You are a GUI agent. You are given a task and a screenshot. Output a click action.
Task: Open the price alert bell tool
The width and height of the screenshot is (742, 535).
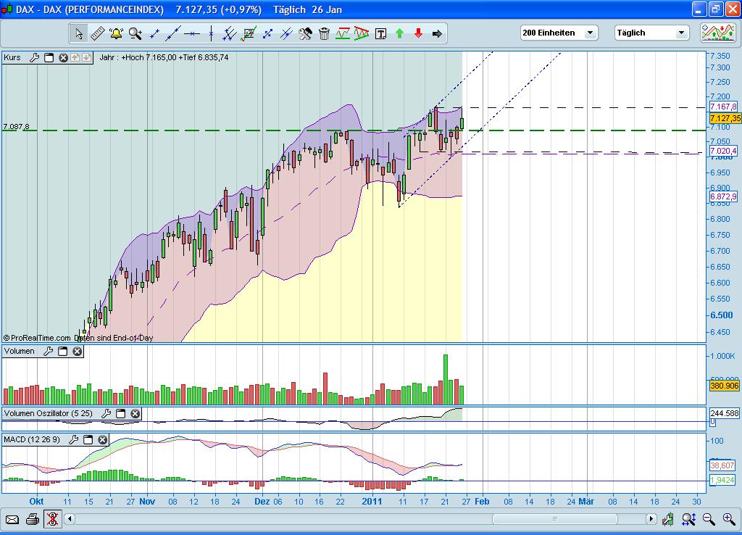[115, 33]
